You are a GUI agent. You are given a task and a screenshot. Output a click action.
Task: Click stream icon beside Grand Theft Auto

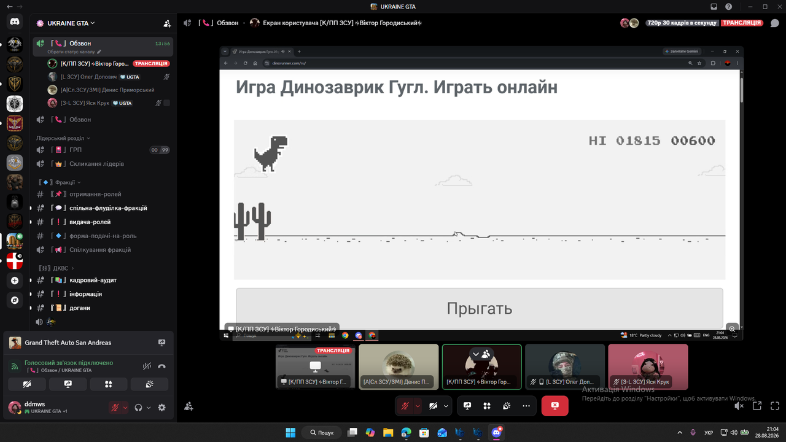point(162,343)
